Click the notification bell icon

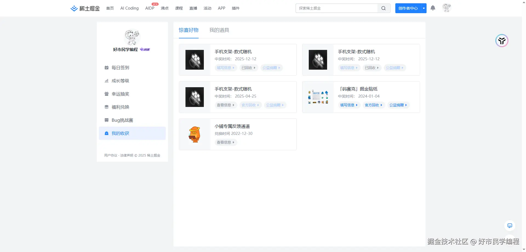click(x=433, y=8)
